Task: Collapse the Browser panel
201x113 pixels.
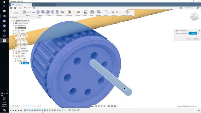Action: (x=10, y=18)
